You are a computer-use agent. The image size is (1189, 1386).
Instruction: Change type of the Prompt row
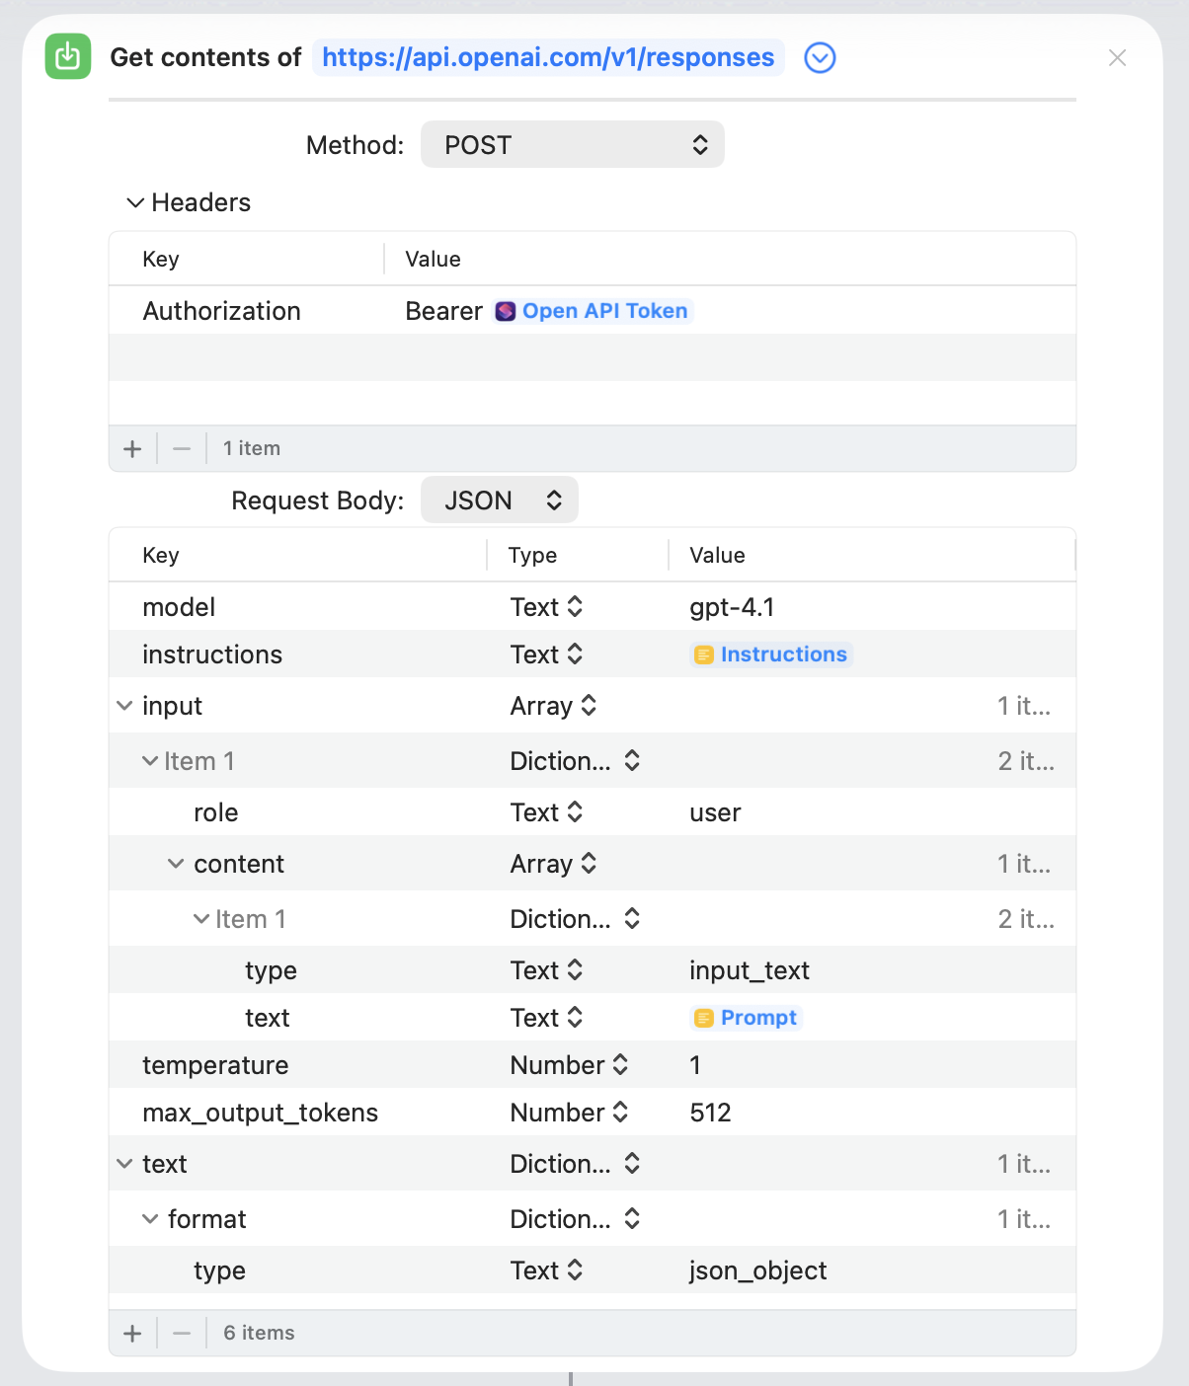coord(546,1018)
